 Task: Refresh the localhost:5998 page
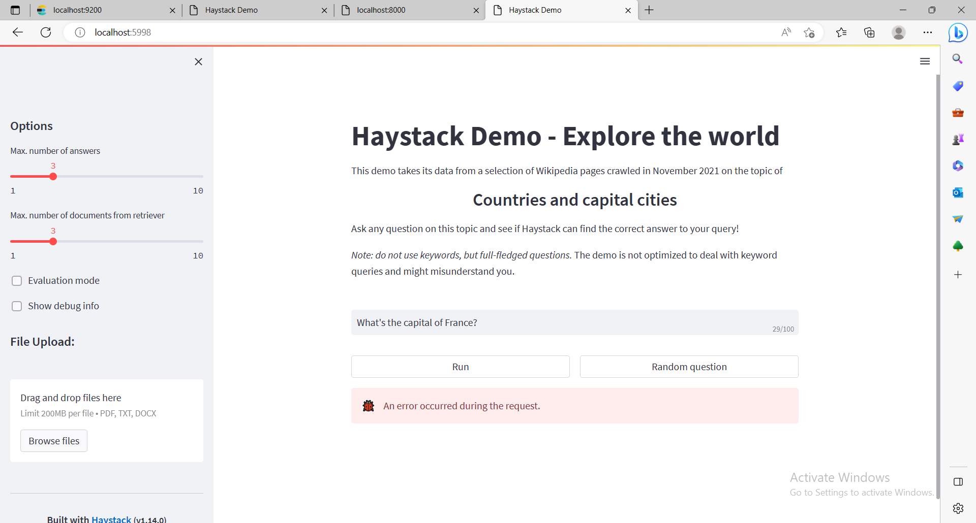tap(46, 32)
